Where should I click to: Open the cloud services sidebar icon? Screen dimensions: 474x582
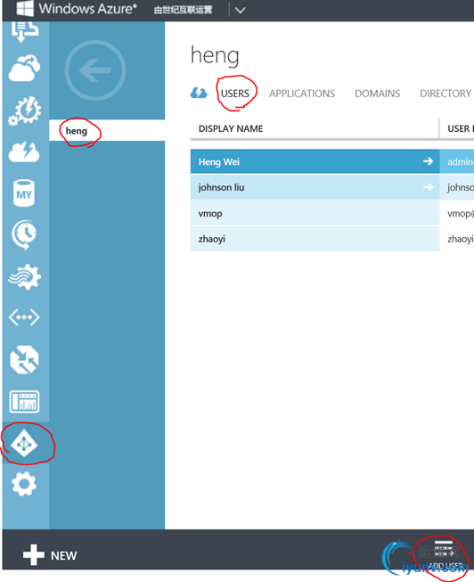coord(24,69)
